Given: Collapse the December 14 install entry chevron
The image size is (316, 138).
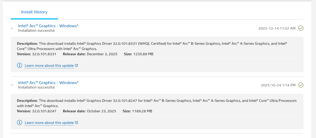Looking at the screenshot, I should (12, 28).
